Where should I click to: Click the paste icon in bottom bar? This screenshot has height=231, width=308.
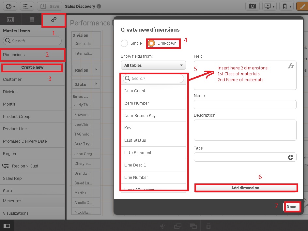pyautogui.click(x=193, y=226)
